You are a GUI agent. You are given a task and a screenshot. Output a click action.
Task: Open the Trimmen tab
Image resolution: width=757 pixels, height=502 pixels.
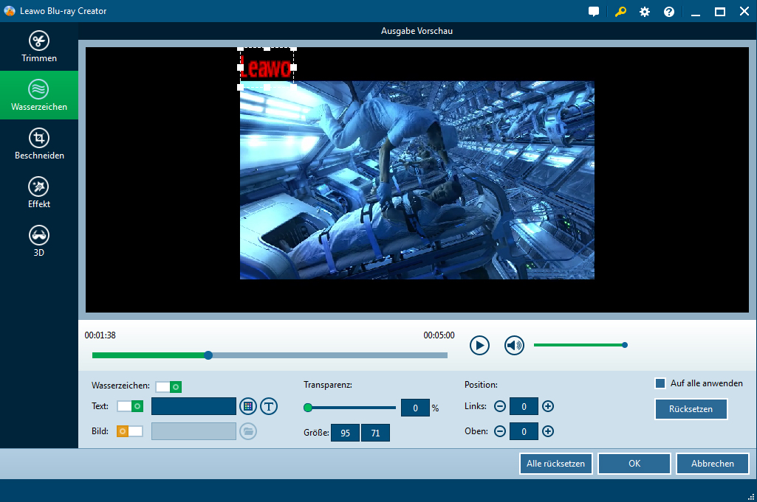tap(38, 47)
